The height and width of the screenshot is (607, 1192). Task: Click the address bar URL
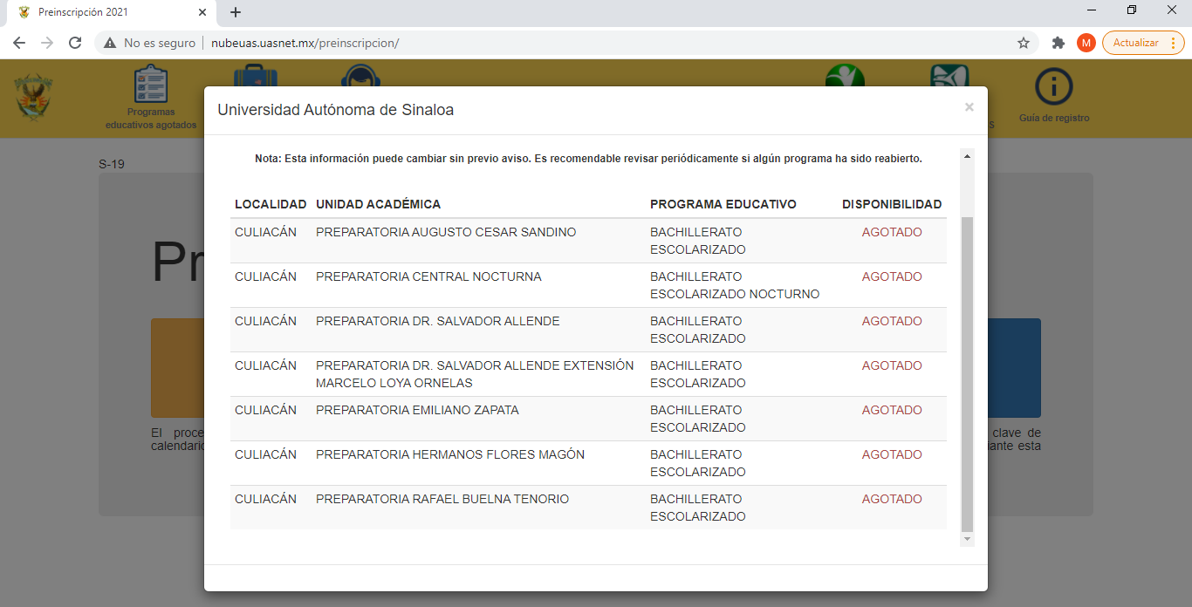[x=305, y=43]
